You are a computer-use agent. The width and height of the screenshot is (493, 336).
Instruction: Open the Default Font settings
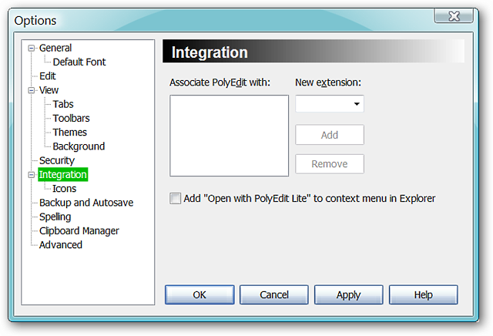(79, 62)
